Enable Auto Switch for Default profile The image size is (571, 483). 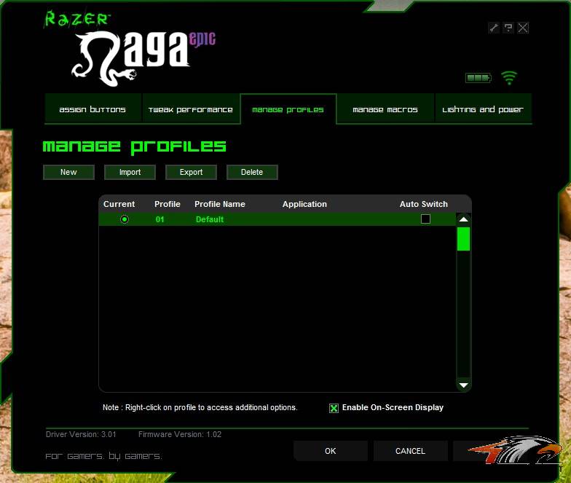tap(425, 219)
